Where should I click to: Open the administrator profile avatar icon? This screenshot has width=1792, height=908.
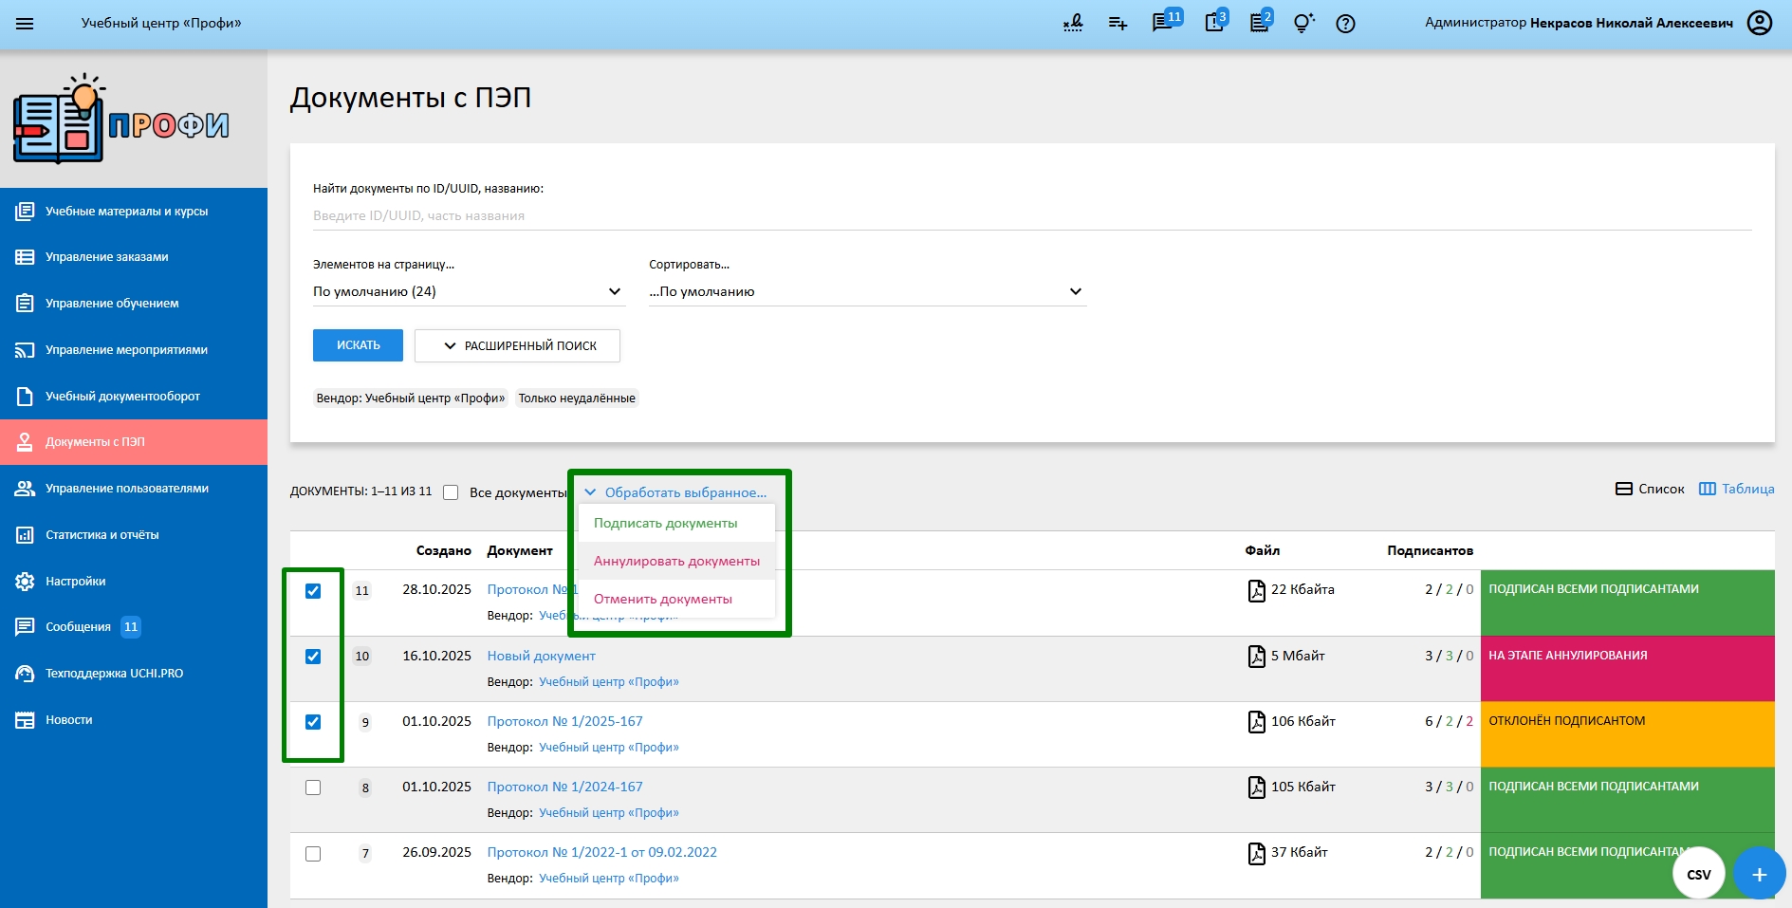tap(1759, 23)
